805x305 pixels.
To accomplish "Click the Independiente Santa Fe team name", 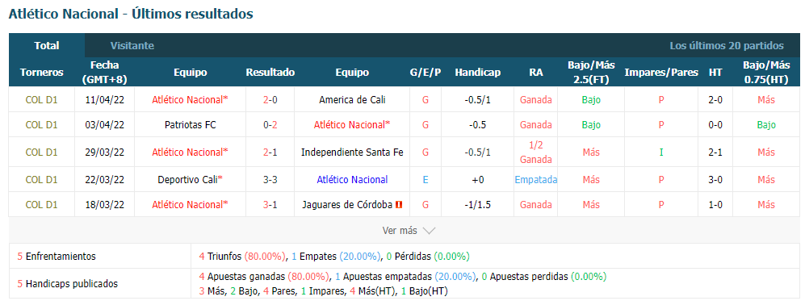I will 352,152.
